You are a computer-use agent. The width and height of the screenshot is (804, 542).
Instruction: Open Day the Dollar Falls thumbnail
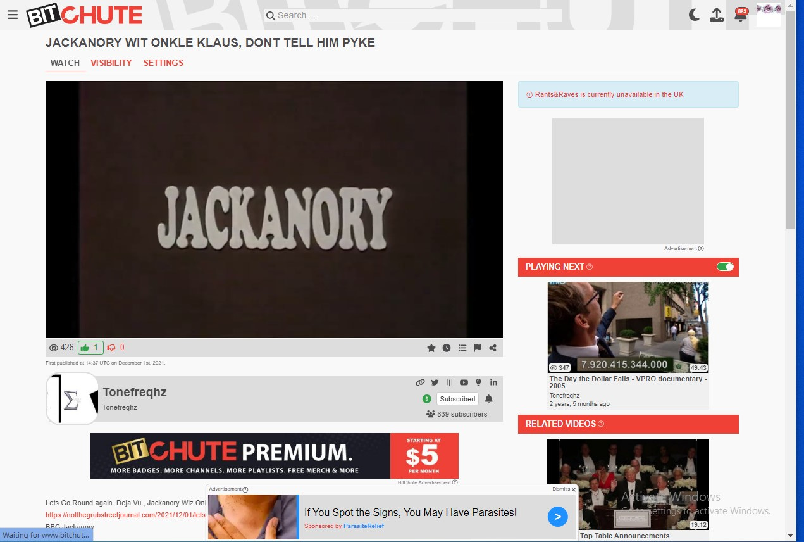click(628, 327)
